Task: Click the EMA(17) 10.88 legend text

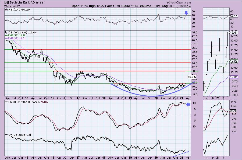Action: coord(17,35)
